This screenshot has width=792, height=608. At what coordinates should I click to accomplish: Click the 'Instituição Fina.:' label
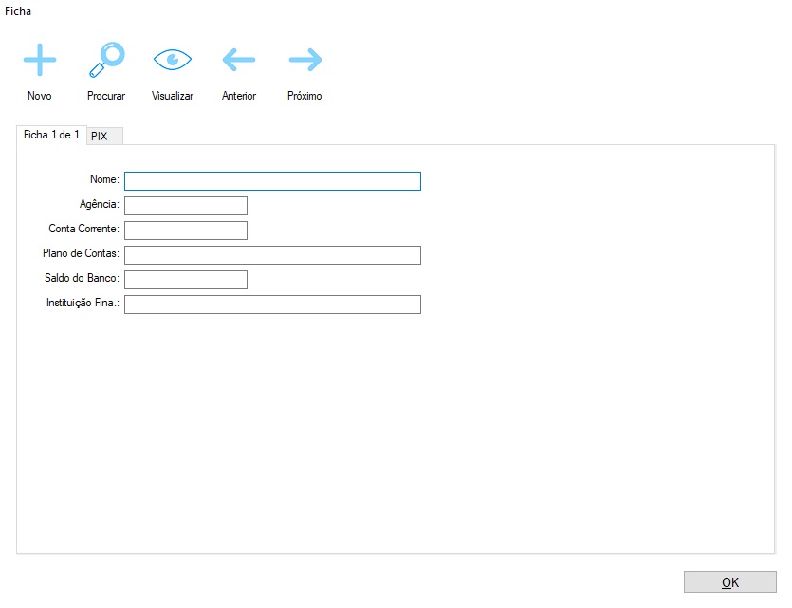tap(83, 303)
